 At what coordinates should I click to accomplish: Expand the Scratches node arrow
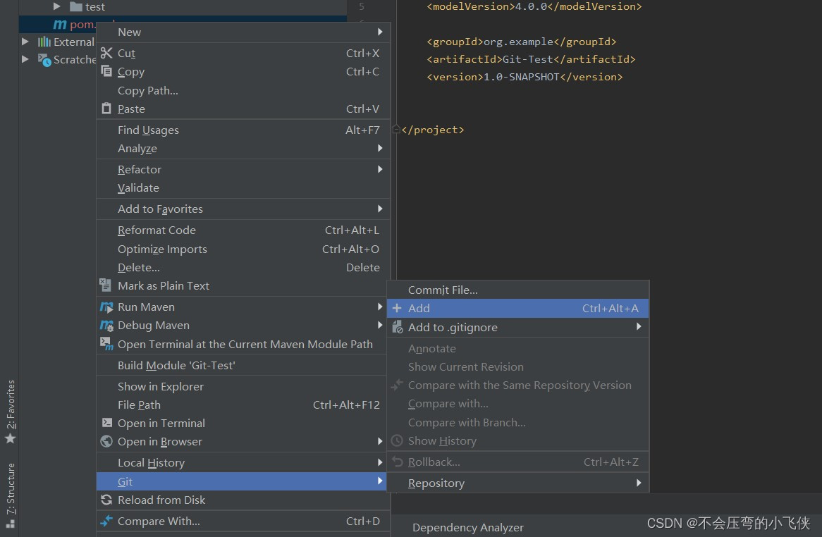25,59
